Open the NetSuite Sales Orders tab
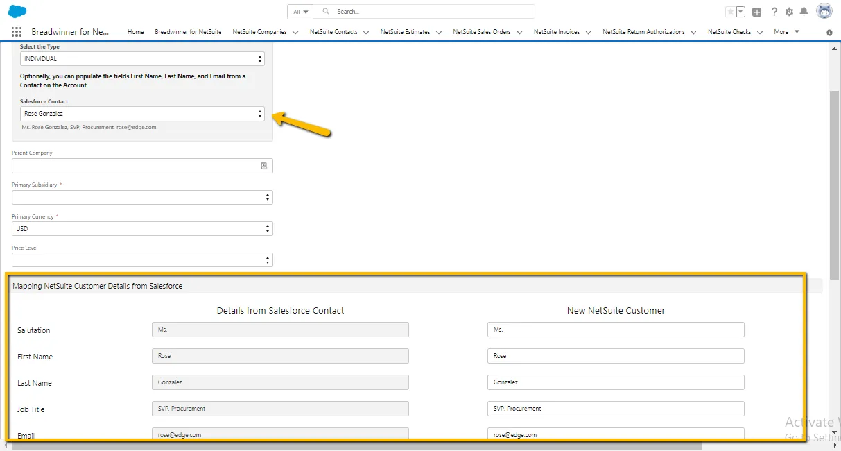The height and width of the screenshot is (451, 841). click(x=482, y=32)
